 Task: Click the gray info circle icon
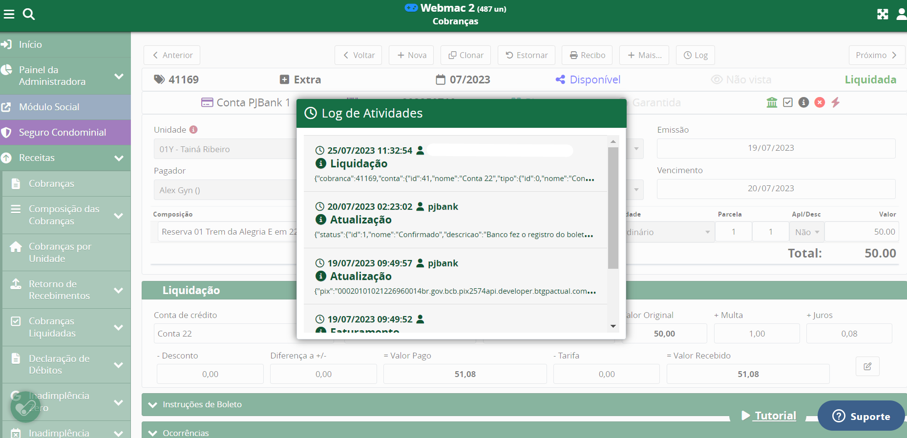coord(803,102)
